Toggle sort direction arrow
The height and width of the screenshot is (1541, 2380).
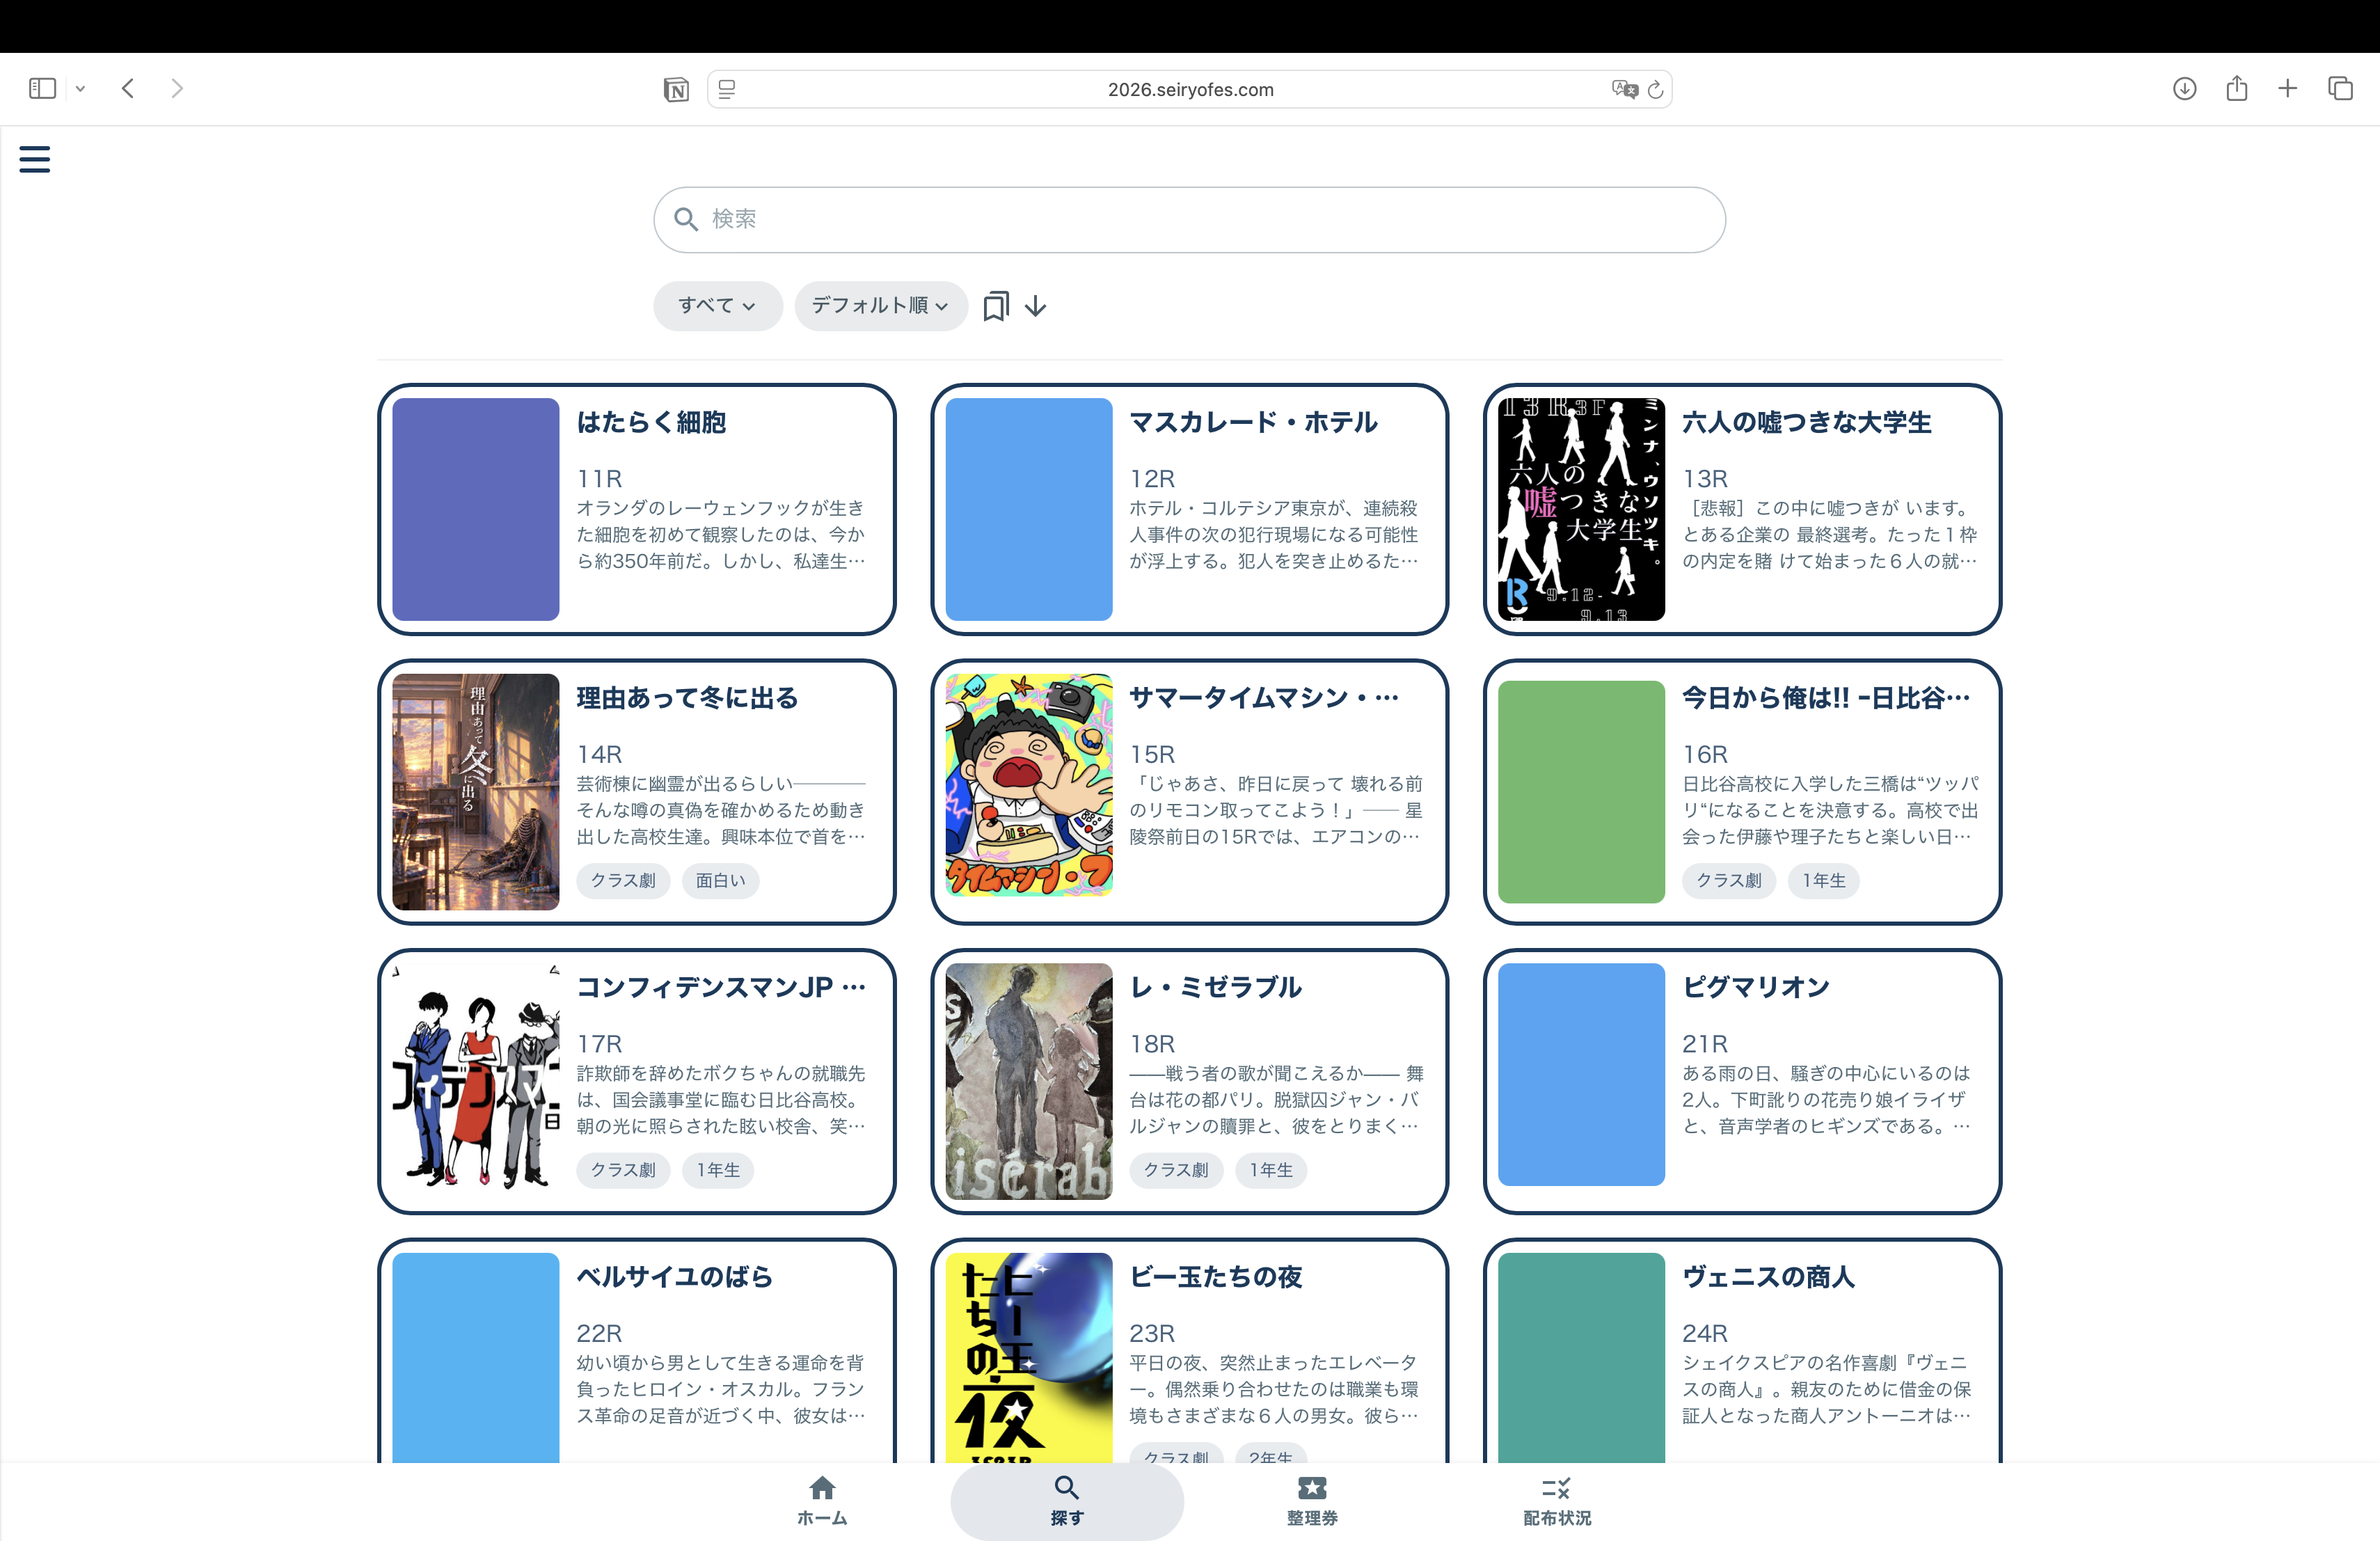click(x=1036, y=306)
